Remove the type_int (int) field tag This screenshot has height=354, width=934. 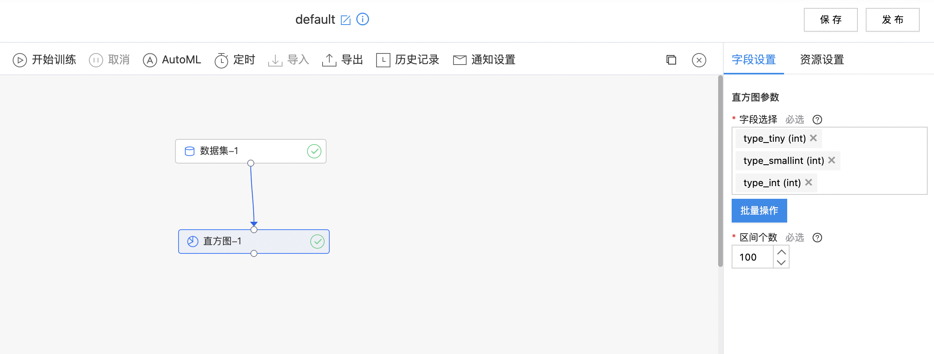coord(809,182)
